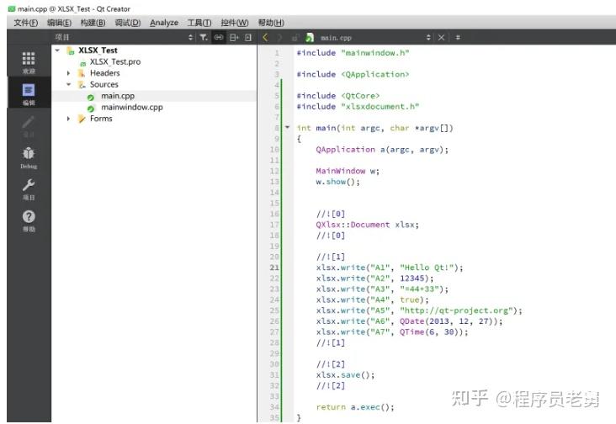Select XLSX_Test.pro in project tree
Viewport: 616px width, 424px height.
tap(115, 61)
